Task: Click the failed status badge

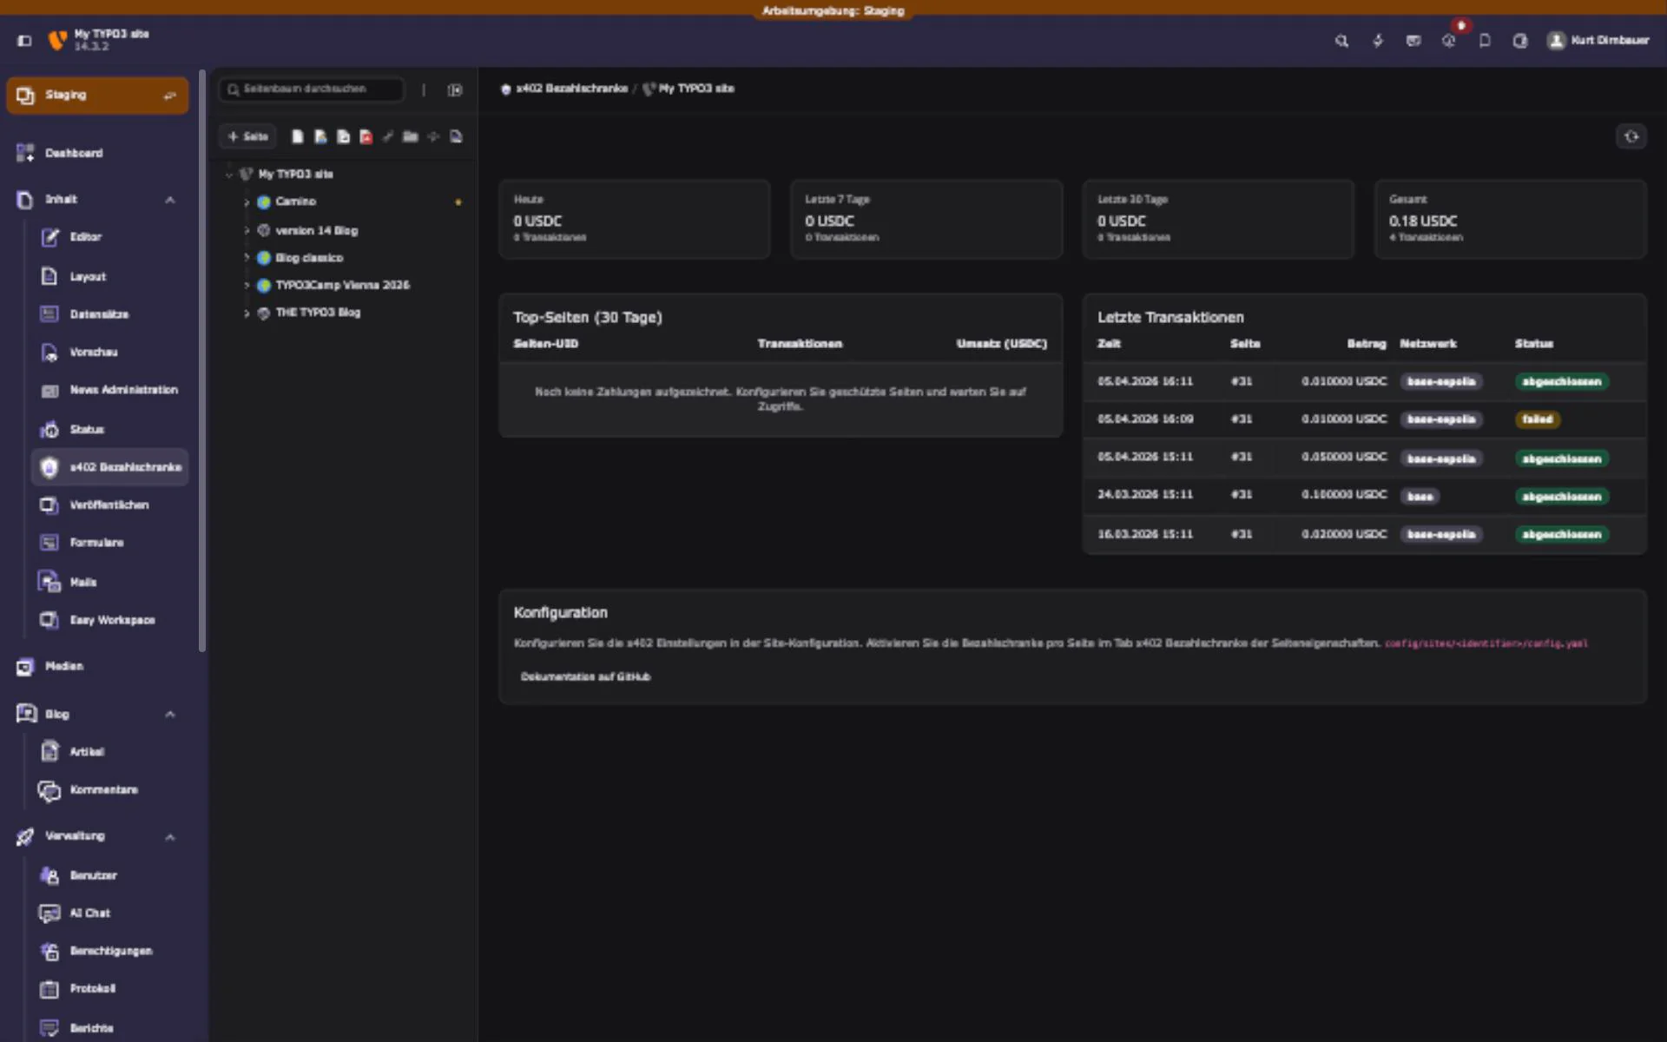Action: (1538, 419)
